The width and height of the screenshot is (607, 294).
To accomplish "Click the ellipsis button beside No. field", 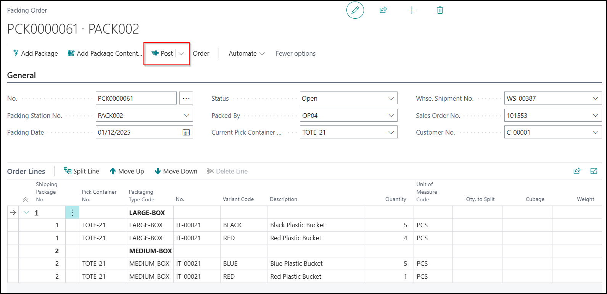I will coord(186,98).
